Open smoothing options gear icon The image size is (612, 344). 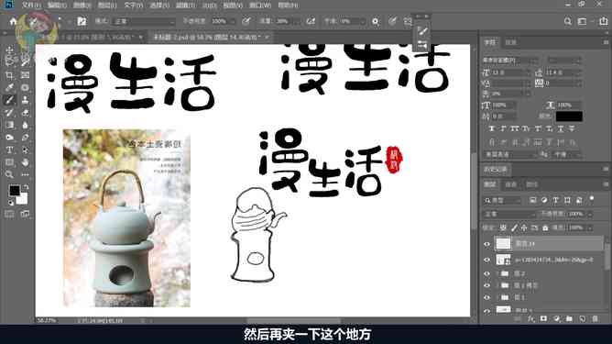click(x=376, y=21)
